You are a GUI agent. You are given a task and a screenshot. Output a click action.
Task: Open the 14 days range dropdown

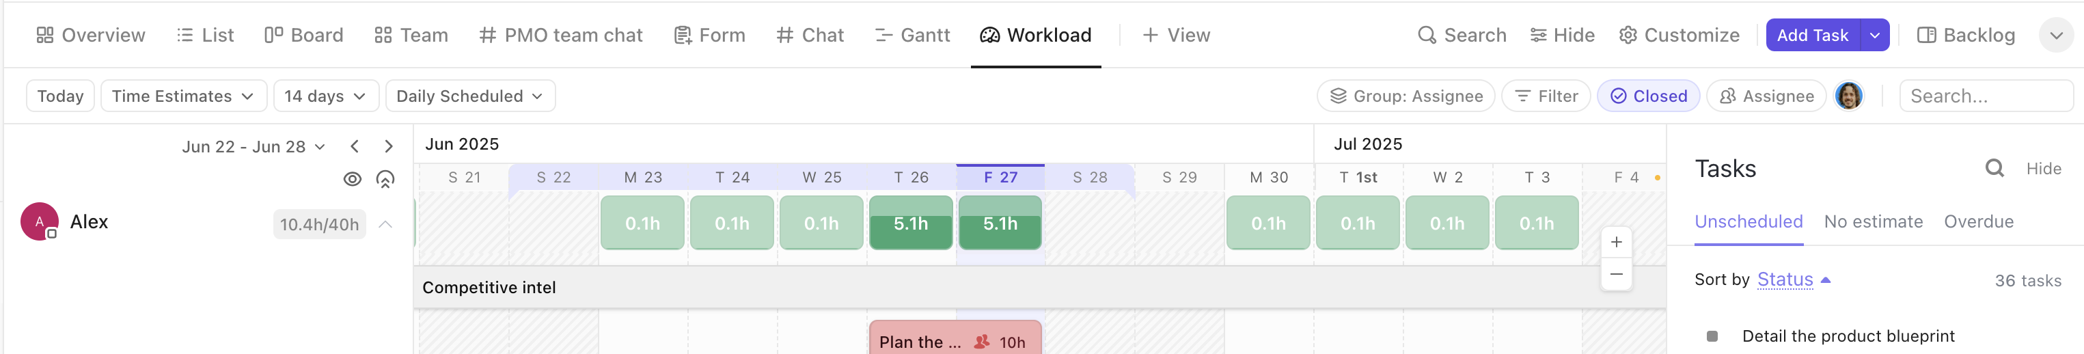pyautogui.click(x=325, y=96)
